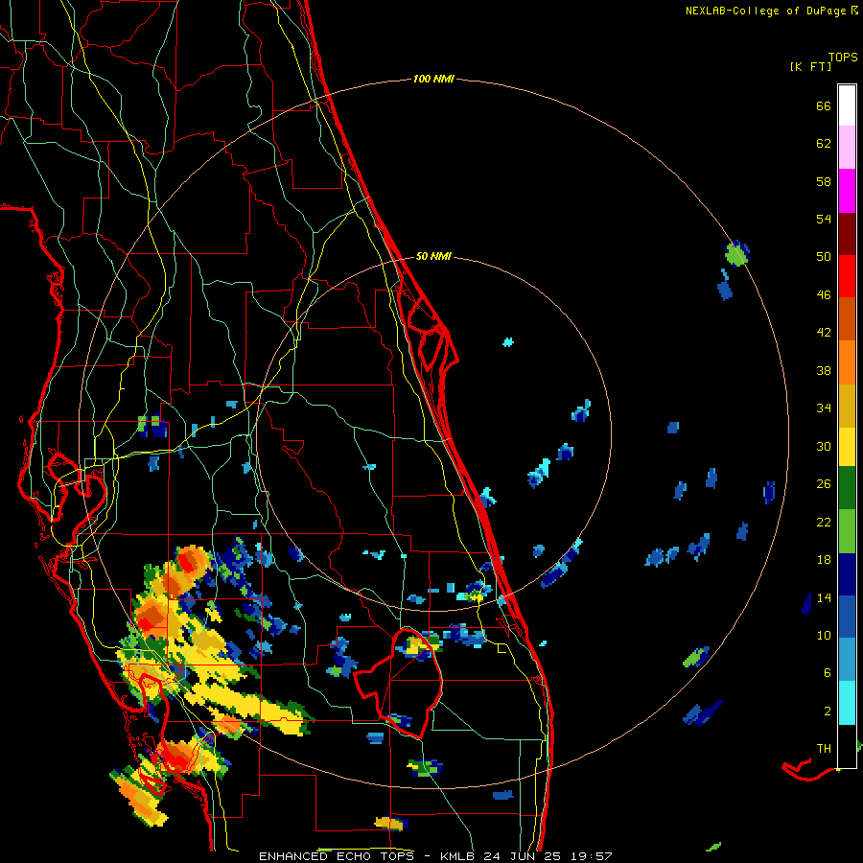Select the dark orange legend swatch

pyautogui.click(x=847, y=318)
